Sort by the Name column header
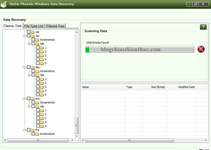The width and height of the screenshot is (211, 150). click(x=103, y=87)
